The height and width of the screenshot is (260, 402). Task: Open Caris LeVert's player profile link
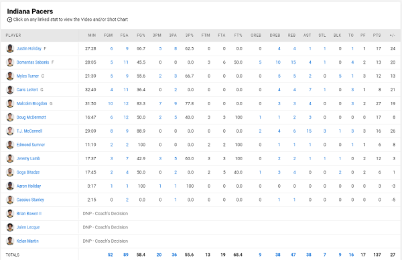(27, 90)
